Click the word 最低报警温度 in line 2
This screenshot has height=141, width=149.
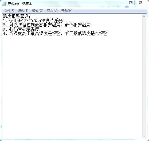click(x=77, y=25)
